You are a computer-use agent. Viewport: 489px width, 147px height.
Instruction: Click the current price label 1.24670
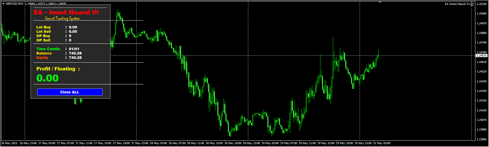[x=482, y=55]
